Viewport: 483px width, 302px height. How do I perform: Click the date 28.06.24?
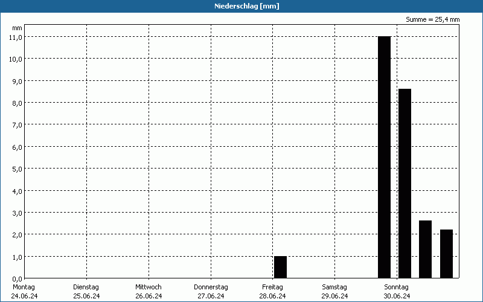click(x=273, y=296)
